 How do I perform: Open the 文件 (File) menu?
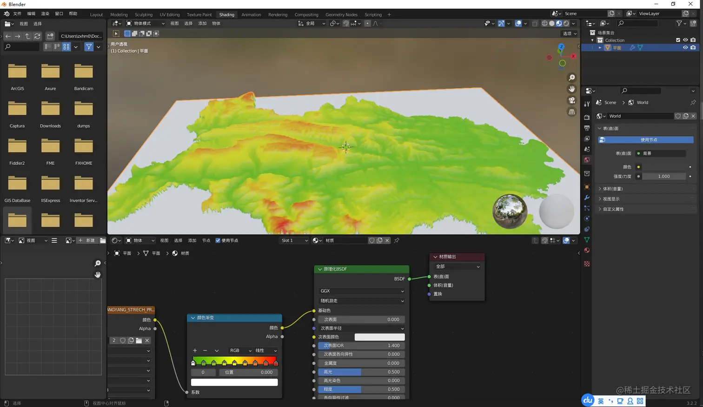click(17, 13)
